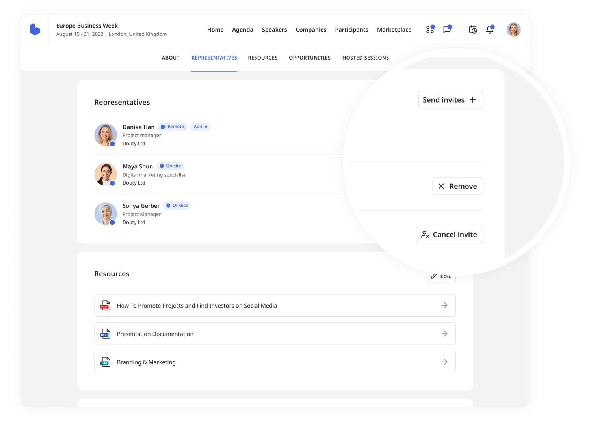Open Presentation Documentation resource
Screen dimensions: 591x422
pyautogui.click(x=275, y=334)
